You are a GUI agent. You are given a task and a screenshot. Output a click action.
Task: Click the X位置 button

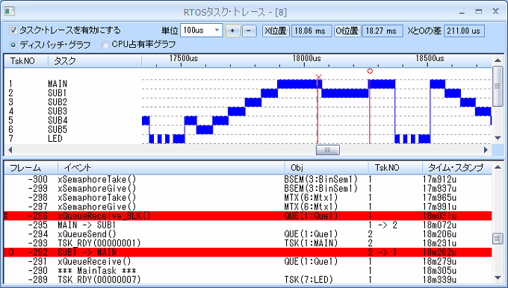pos(276,31)
